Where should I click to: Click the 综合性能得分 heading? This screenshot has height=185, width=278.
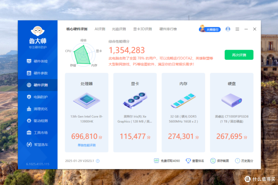pos(119,41)
